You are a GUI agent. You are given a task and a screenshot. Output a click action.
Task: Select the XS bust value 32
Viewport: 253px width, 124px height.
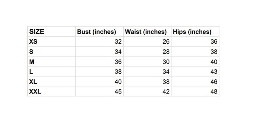(x=118, y=42)
